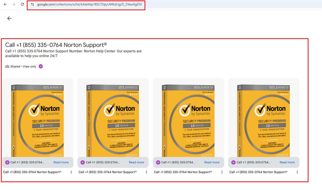Screen dimensions: 322x190
Task: Click Read more on the third card
Action: (212, 162)
